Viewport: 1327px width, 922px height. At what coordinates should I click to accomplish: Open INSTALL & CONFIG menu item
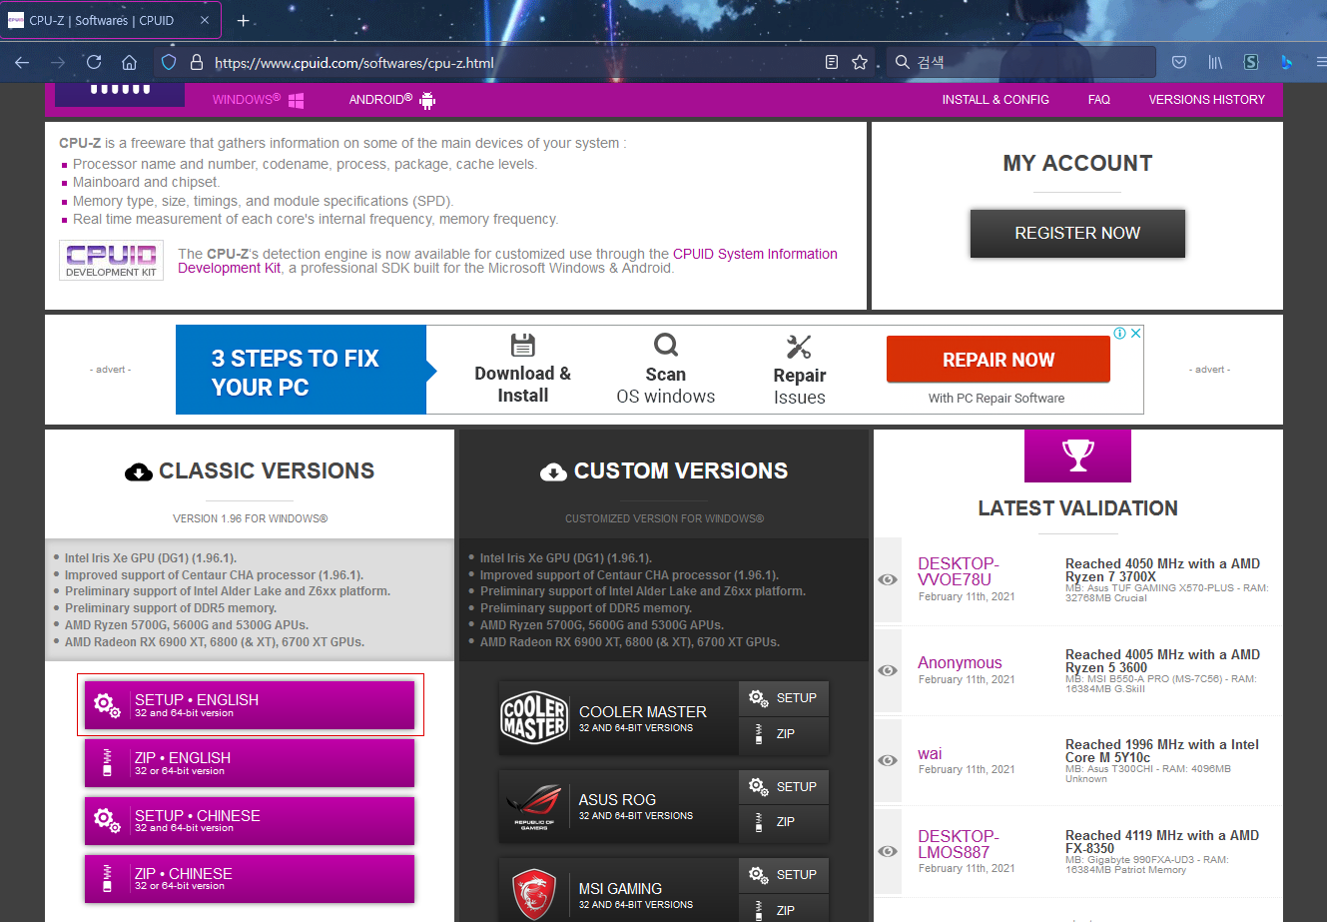coord(995,100)
